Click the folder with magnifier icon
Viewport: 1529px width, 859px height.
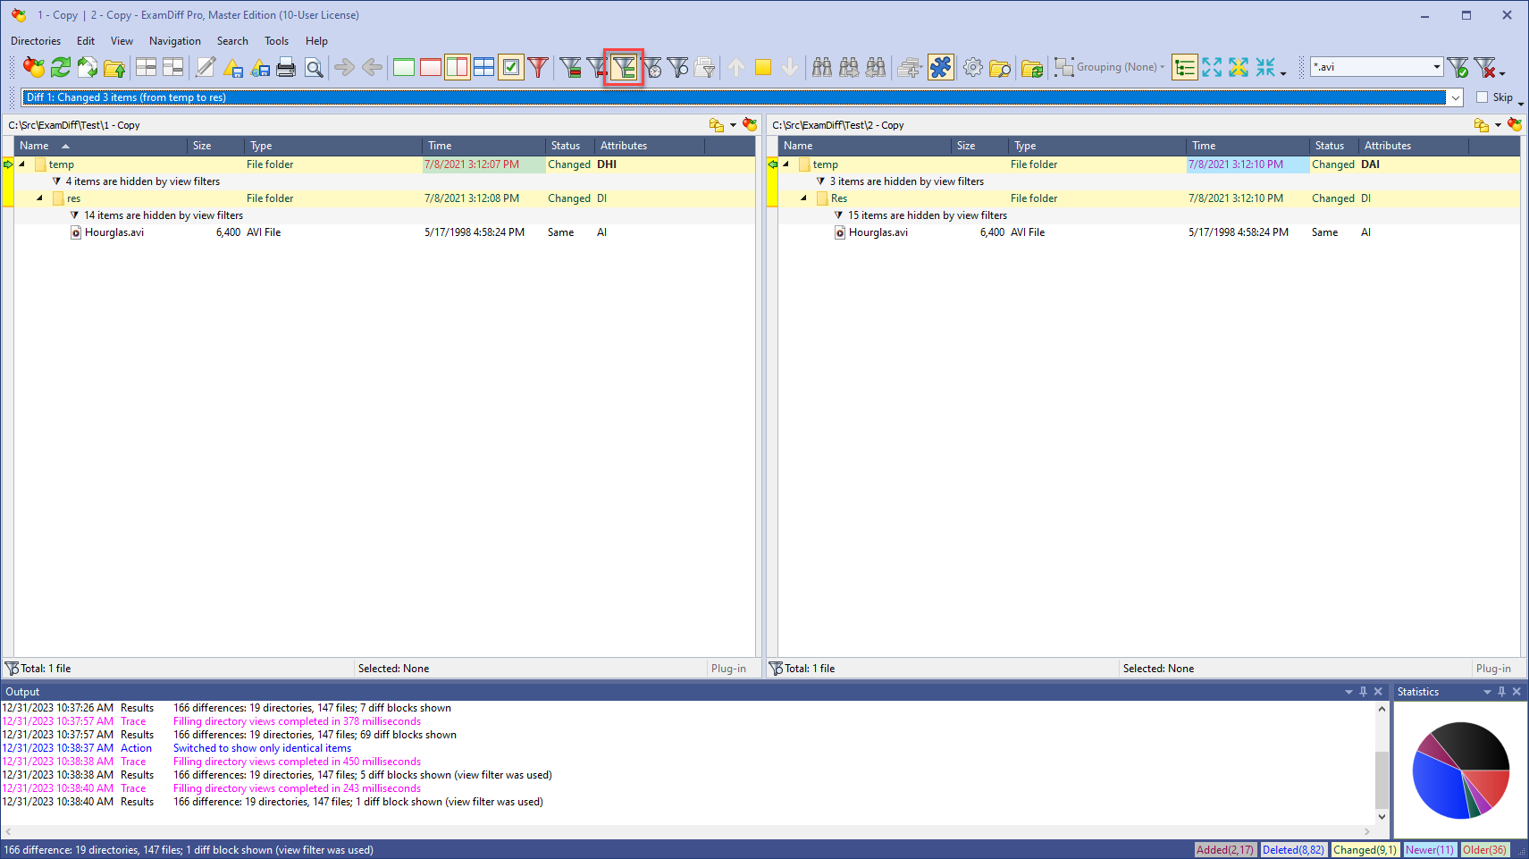point(1000,67)
